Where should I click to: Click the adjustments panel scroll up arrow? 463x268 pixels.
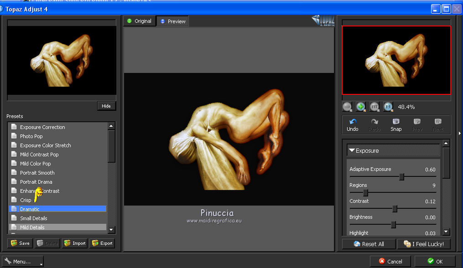click(446, 144)
